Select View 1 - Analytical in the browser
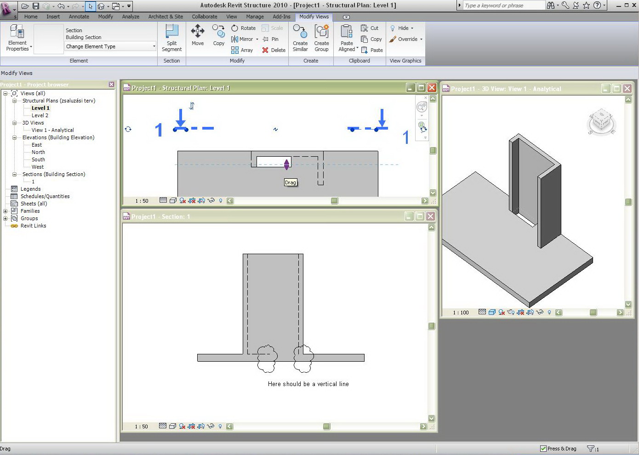Image resolution: width=639 pixels, height=455 pixels. coord(53,130)
